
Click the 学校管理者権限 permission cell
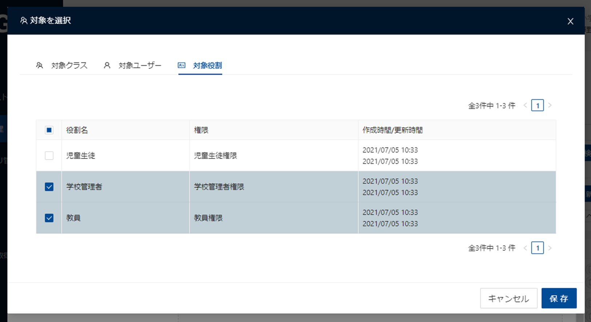[219, 187]
